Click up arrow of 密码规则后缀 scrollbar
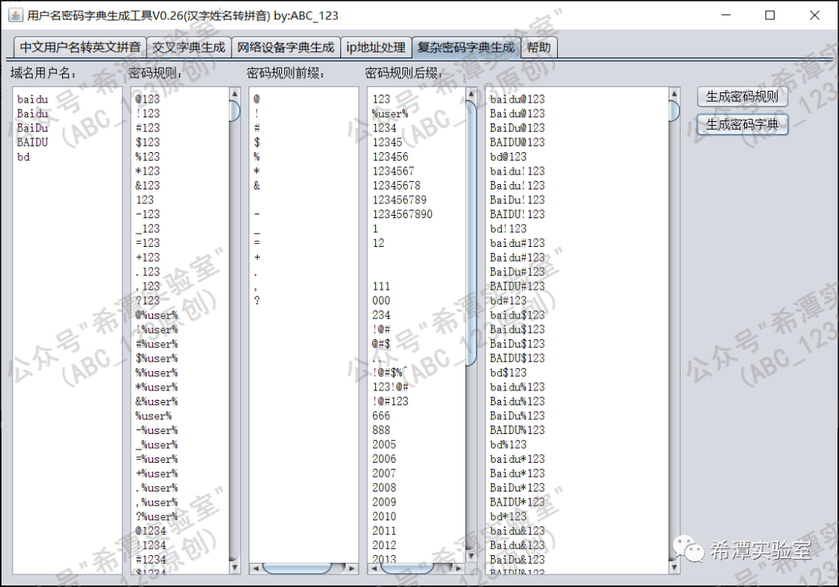Screen dimensions: 839x587 (x=471, y=93)
